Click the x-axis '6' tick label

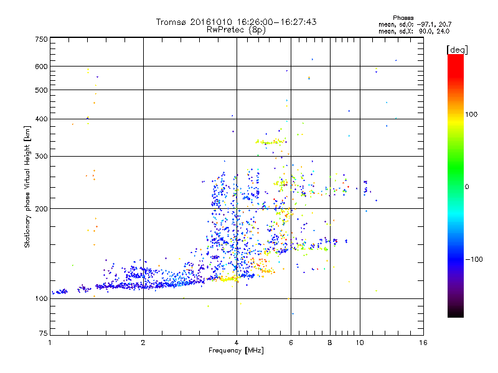tap(291, 343)
